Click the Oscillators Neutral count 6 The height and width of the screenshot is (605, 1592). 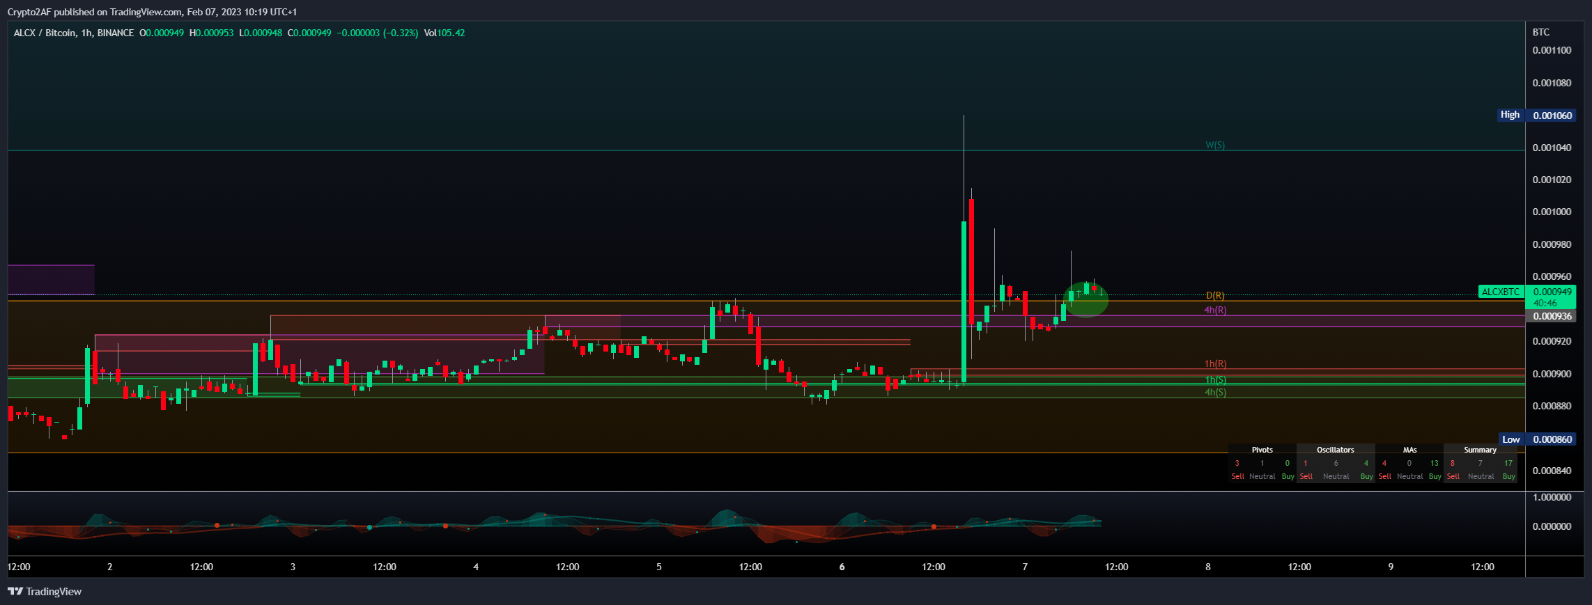pos(1336,463)
